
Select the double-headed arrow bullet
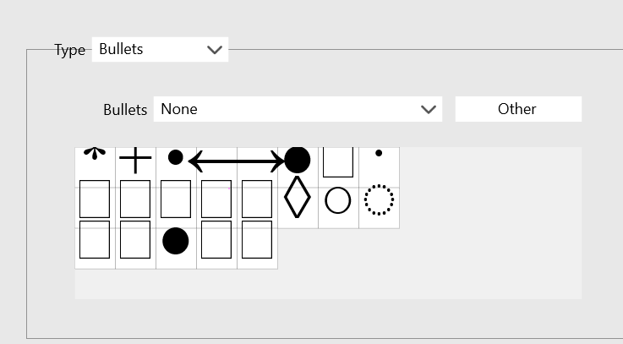(237, 160)
